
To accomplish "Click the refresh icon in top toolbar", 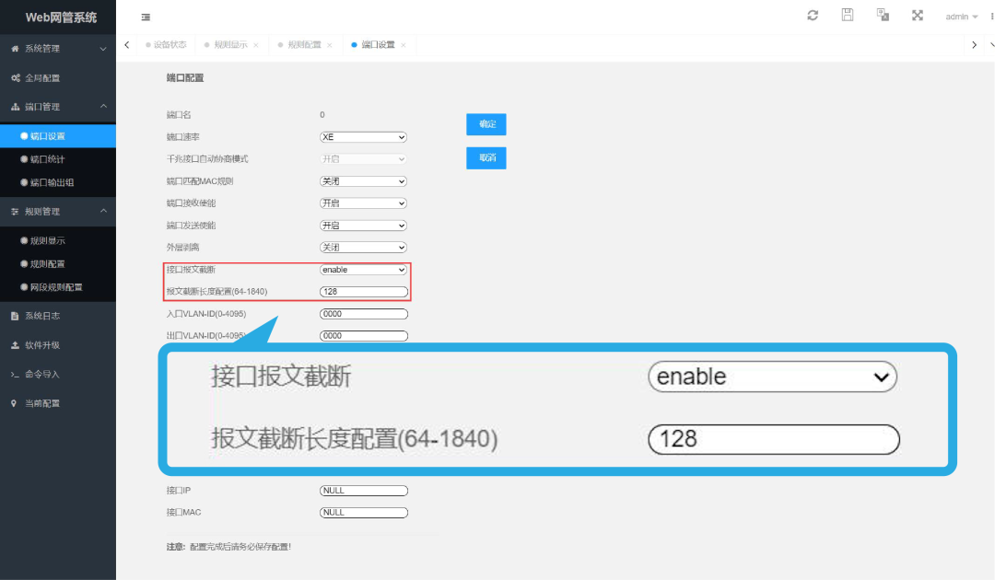I will (812, 15).
